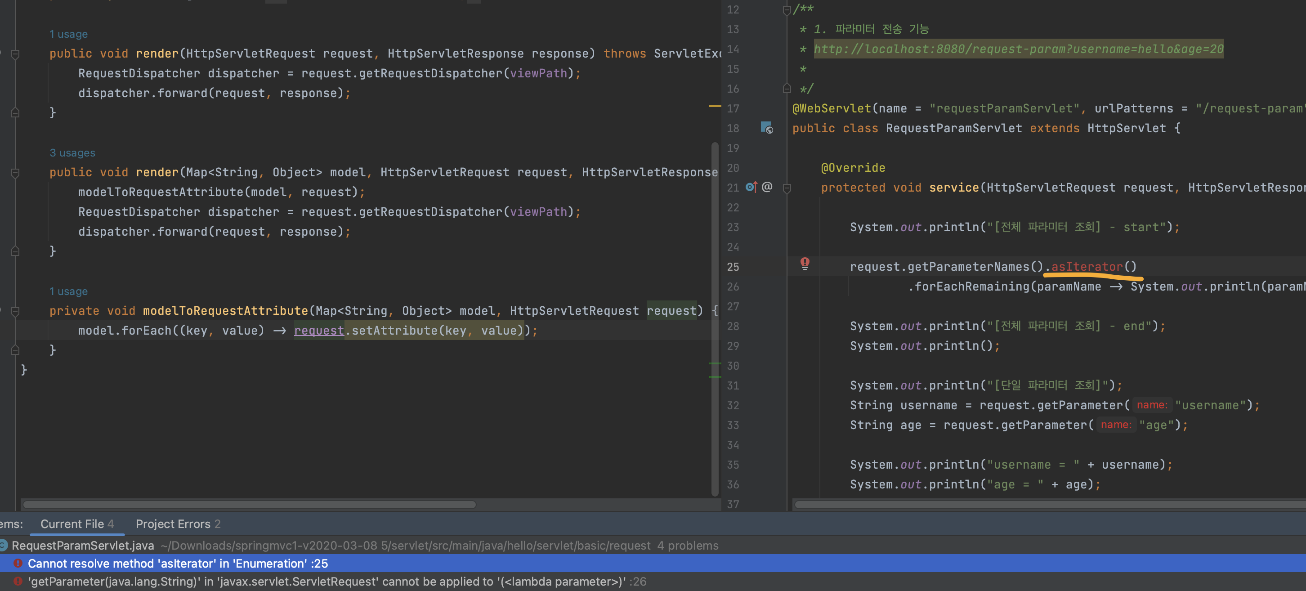Switch to the Project Errors tab
1306x591 pixels.
(178, 524)
